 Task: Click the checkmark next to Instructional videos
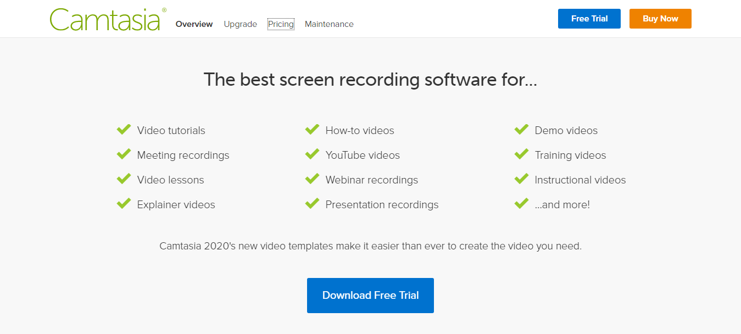tap(521, 179)
